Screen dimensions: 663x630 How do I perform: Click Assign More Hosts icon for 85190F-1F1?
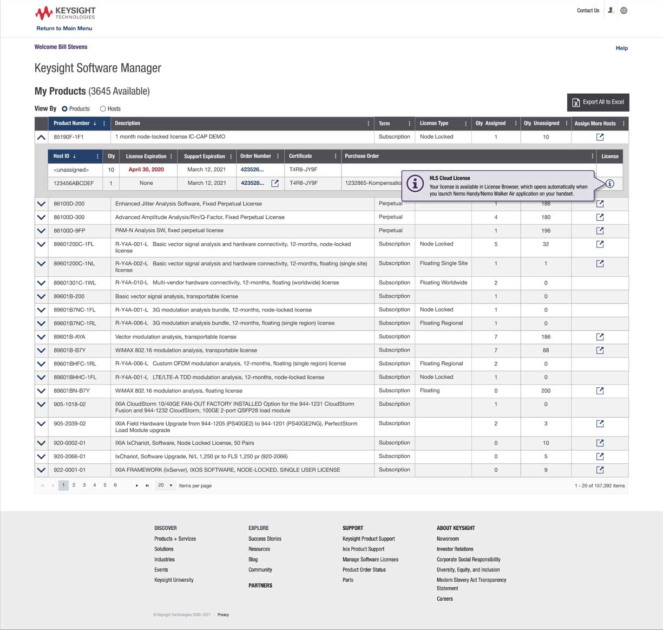point(600,137)
